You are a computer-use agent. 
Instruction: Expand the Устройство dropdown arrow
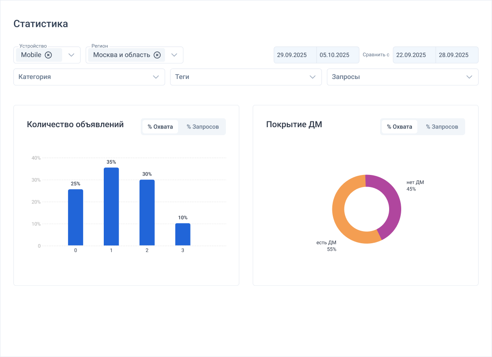click(71, 55)
